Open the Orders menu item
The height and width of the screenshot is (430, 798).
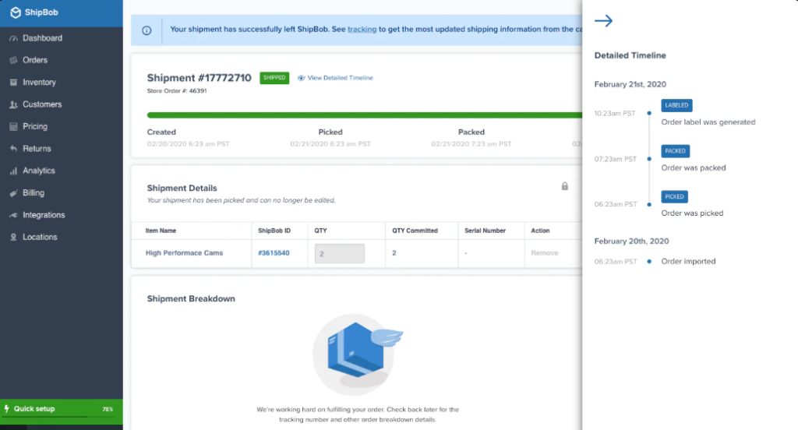(x=35, y=60)
